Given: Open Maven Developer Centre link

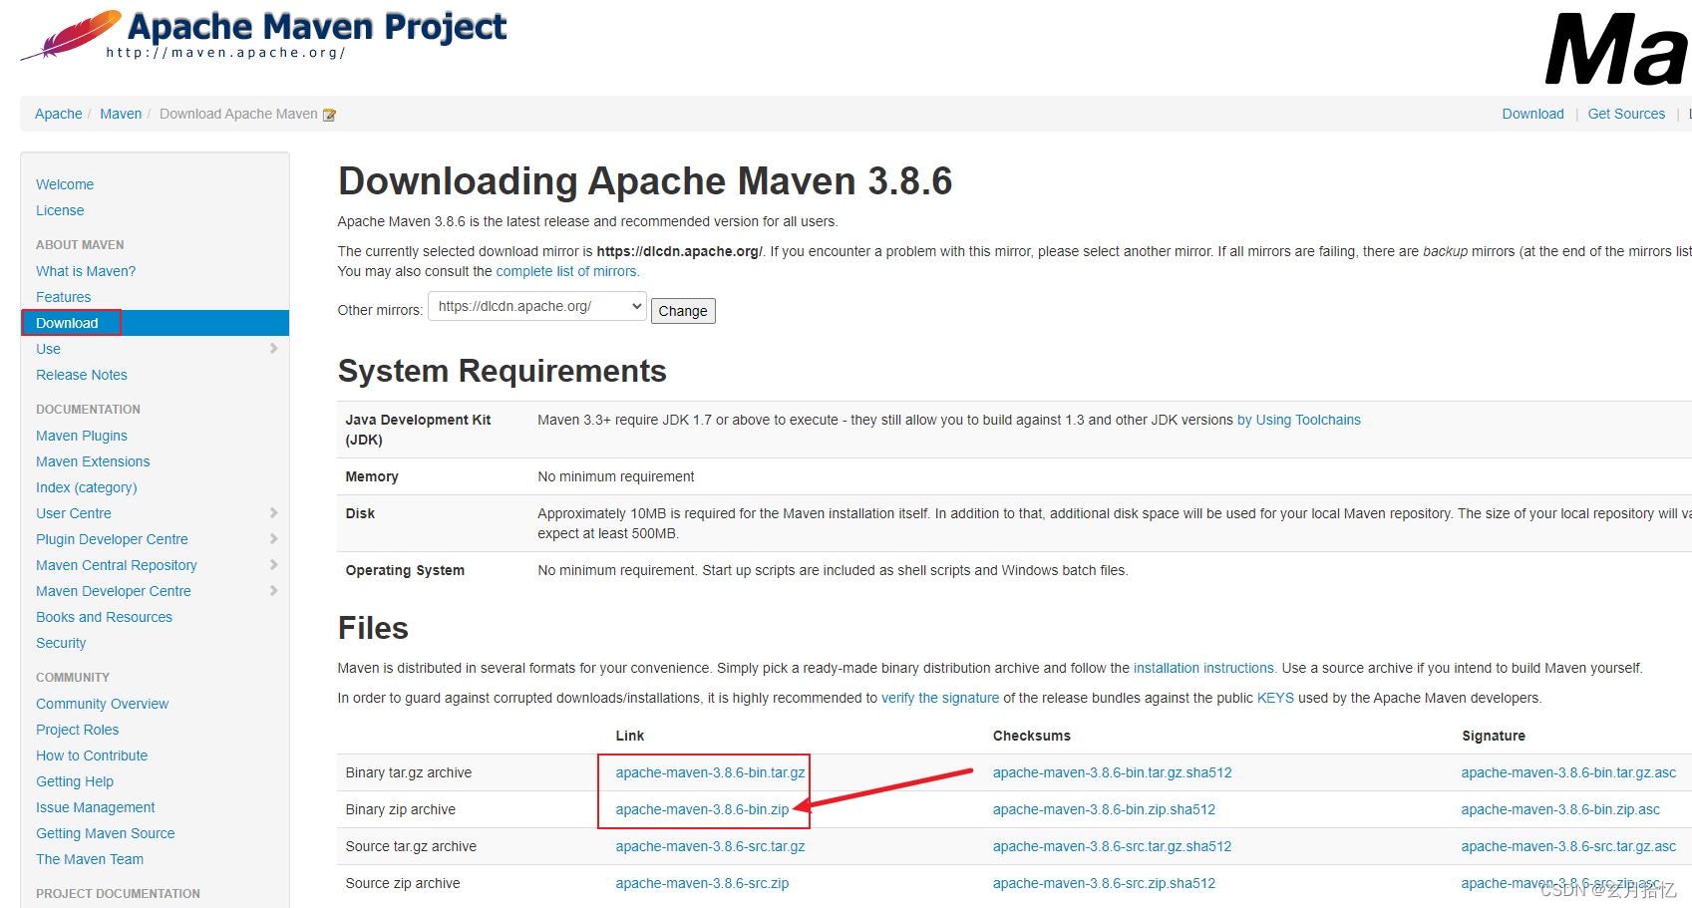Looking at the screenshot, I should (114, 591).
